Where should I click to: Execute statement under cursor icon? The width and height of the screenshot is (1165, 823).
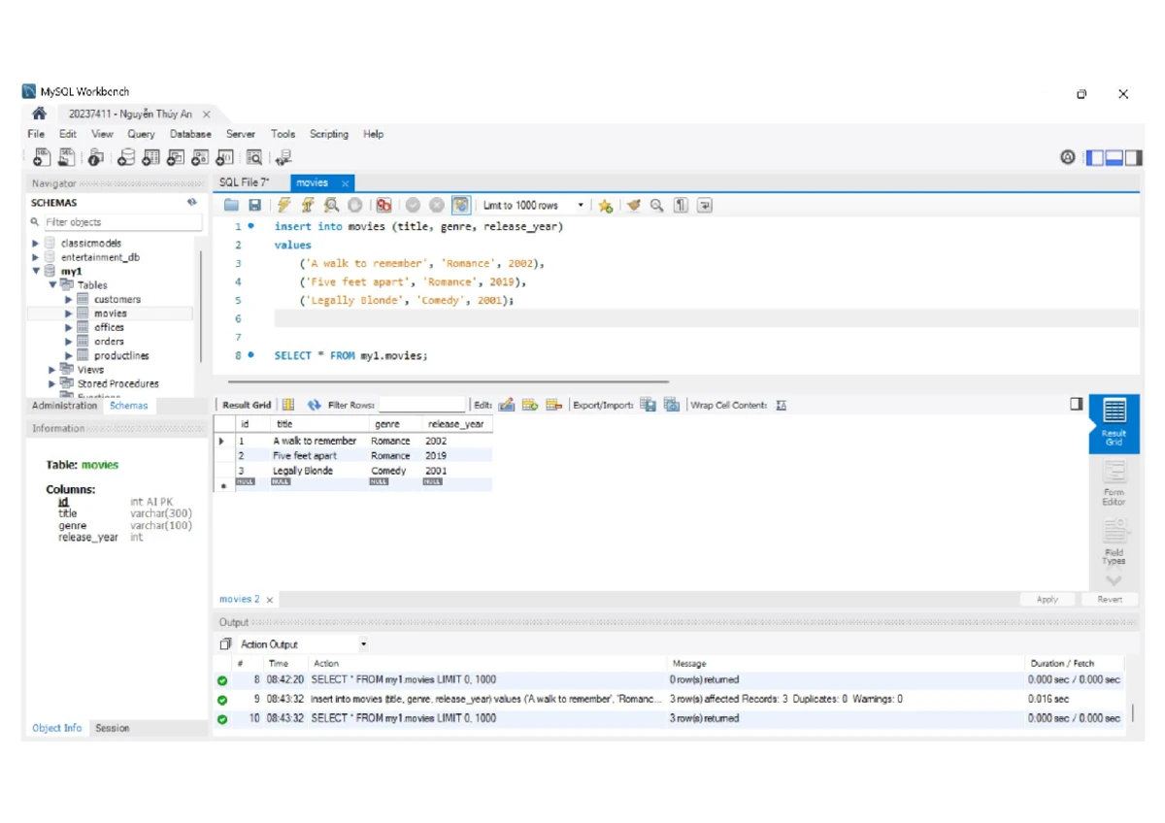point(308,205)
